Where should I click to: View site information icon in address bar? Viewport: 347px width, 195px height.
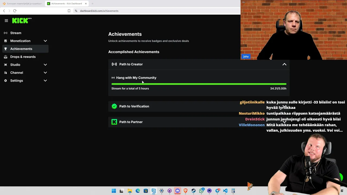(x=76, y=11)
